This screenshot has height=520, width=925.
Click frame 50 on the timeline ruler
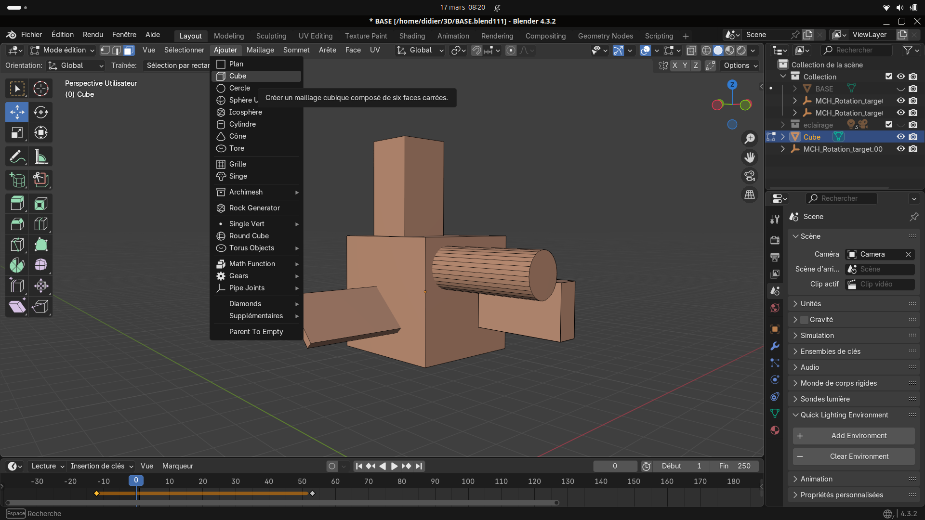point(302,481)
